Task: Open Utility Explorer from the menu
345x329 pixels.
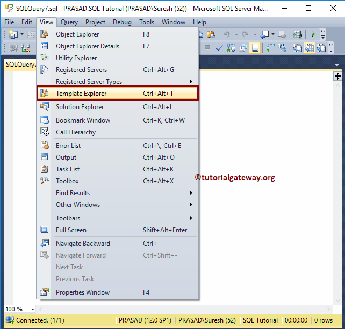Action: coord(118,58)
